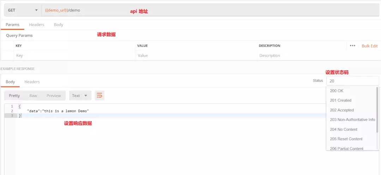
Task: Open the three-dots column options menu
Action: tap(352, 45)
